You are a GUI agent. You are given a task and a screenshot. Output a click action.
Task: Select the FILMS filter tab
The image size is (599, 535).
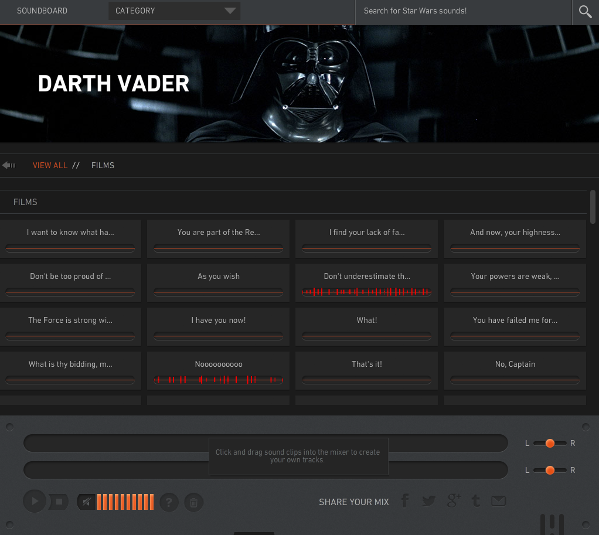pyautogui.click(x=103, y=165)
